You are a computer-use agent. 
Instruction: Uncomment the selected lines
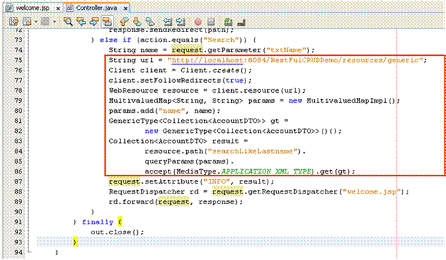pos(241,22)
